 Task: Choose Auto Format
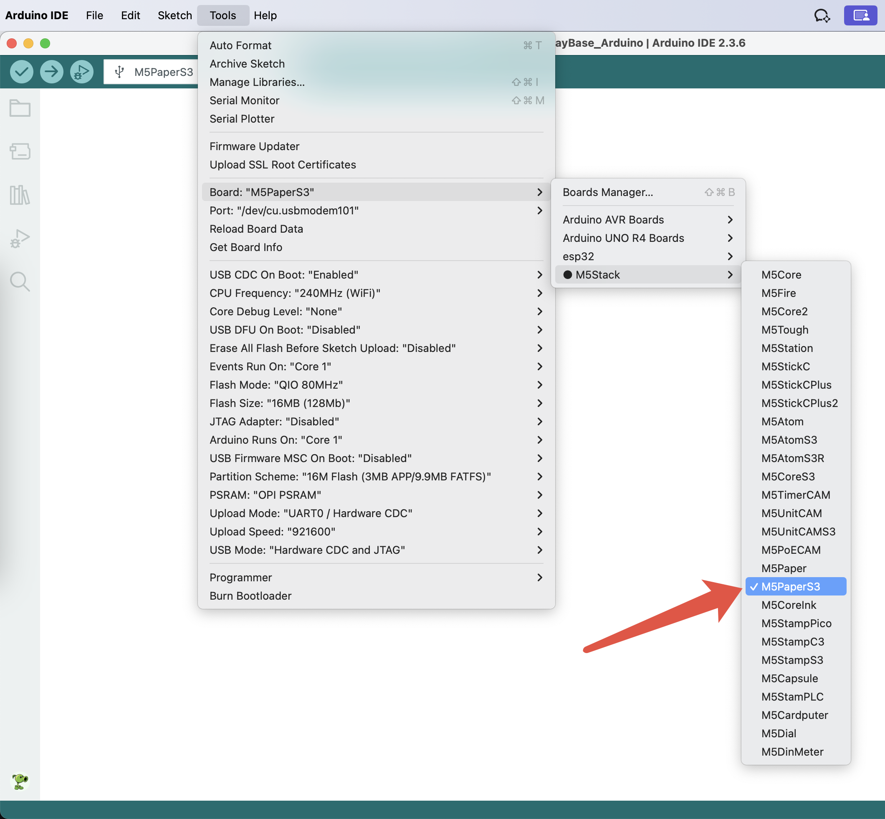pyautogui.click(x=376, y=45)
